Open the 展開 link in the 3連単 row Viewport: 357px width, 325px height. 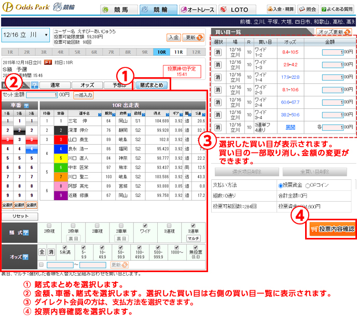pos(290,128)
